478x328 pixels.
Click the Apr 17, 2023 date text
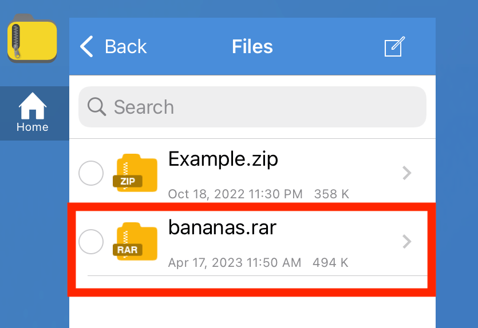234,263
